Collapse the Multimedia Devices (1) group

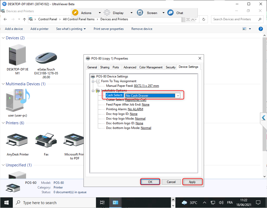pos(3,84)
